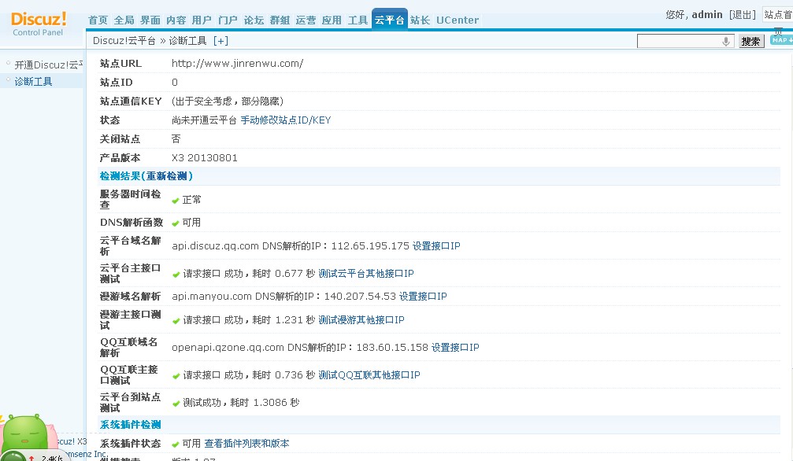Click green check for 云平台到站点测试
Viewport: 793px width, 461px height.
tap(176, 404)
